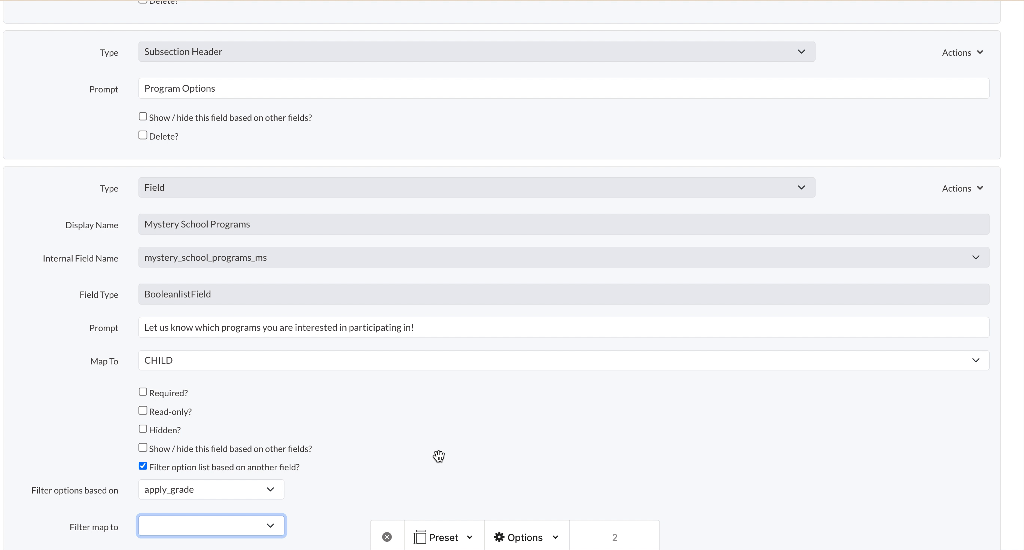Screen dimensions: 1024x550
Task: Open the apply_grade filter options dropdown
Action: click(x=211, y=489)
